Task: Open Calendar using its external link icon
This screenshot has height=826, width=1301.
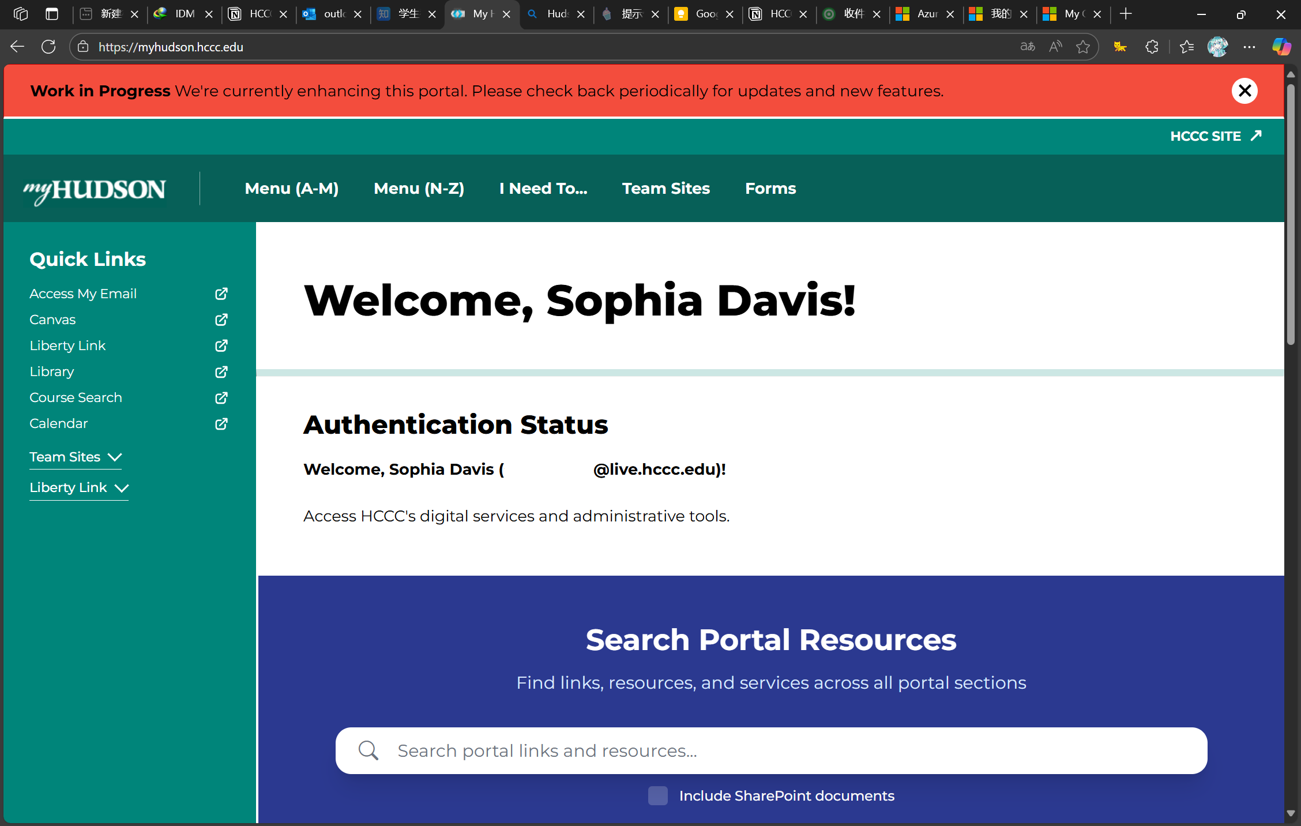Action: pos(221,424)
